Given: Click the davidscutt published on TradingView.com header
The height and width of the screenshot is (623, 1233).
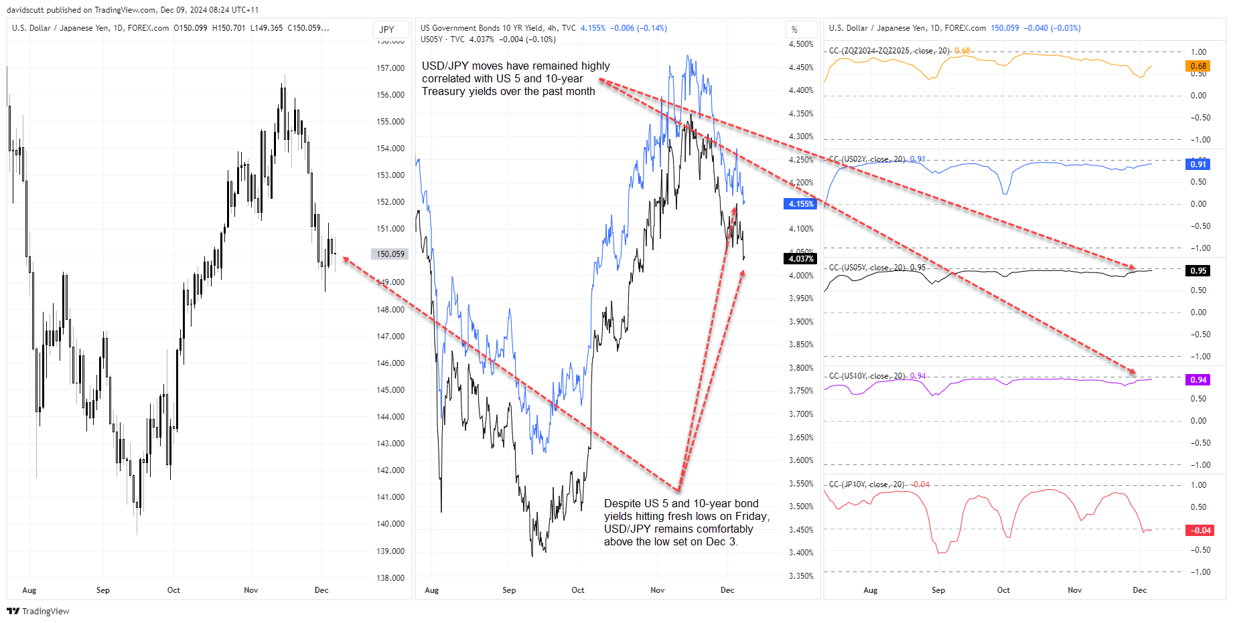Looking at the screenshot, I should (132, 10).
